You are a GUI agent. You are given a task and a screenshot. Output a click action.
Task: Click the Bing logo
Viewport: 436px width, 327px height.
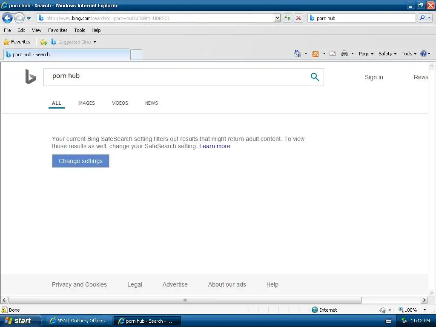coord(31,77)
